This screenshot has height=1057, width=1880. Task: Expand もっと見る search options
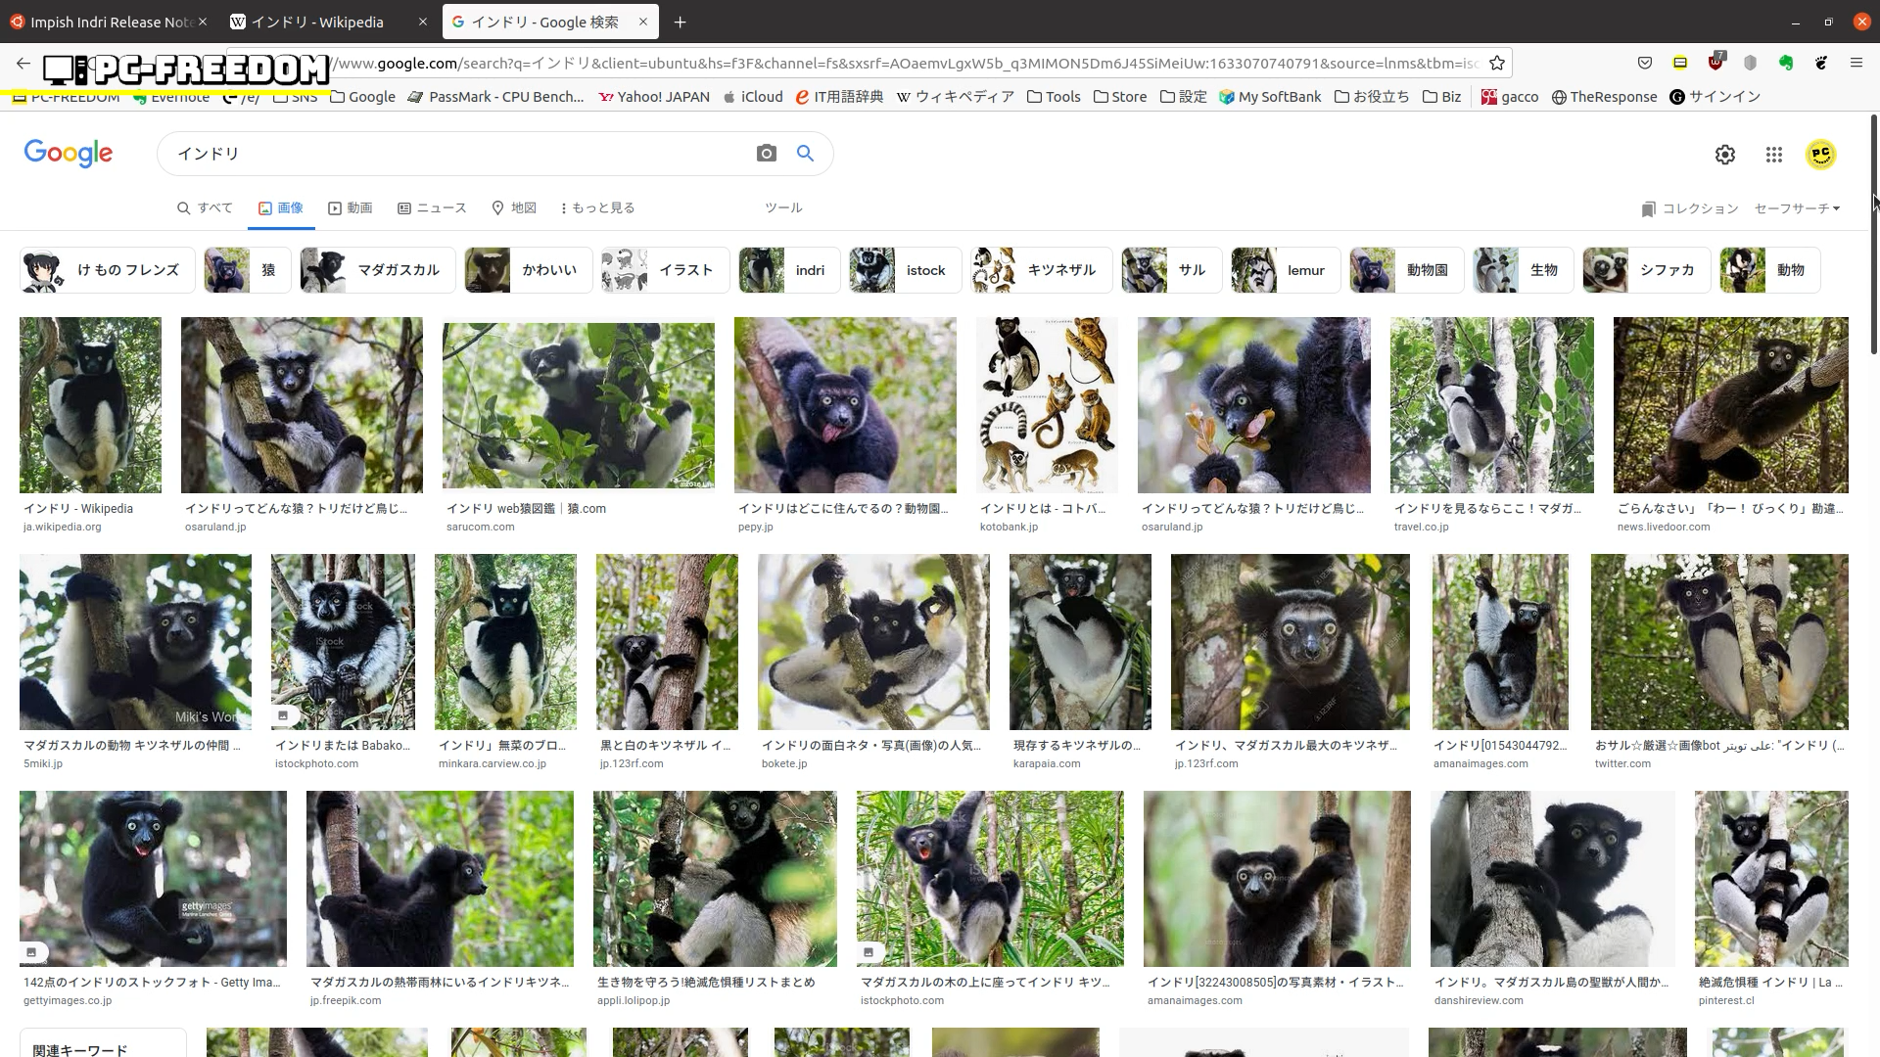coord(597,208)
